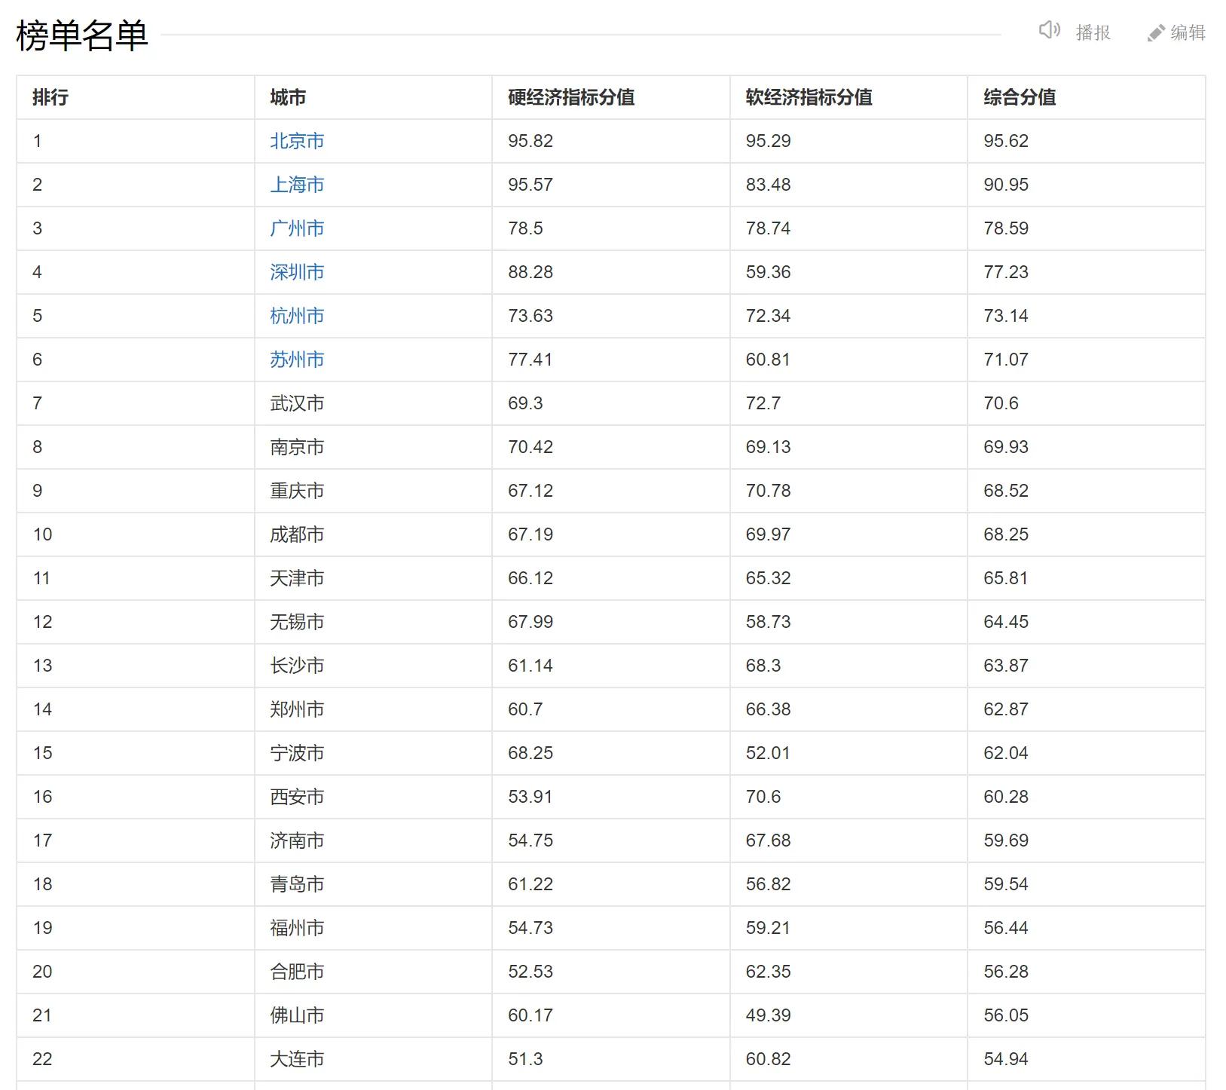Select the 天津市 city cell
Image resolution: width=1226 pixels, height=1090 pixels.
[373, 578]
